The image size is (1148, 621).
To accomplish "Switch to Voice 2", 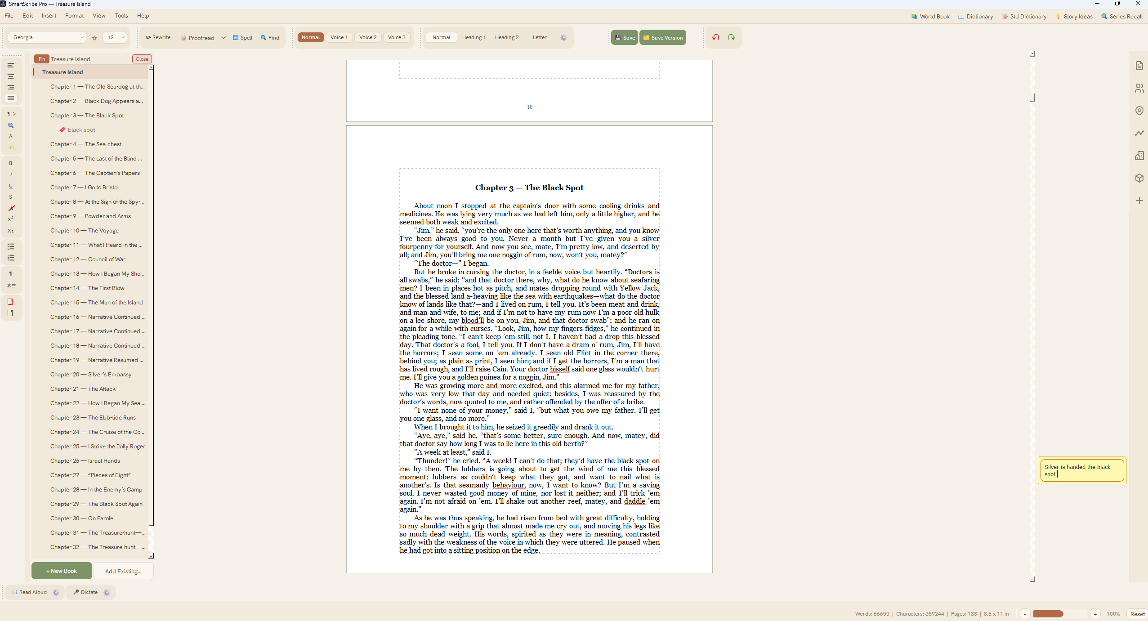I will point(368,37).
